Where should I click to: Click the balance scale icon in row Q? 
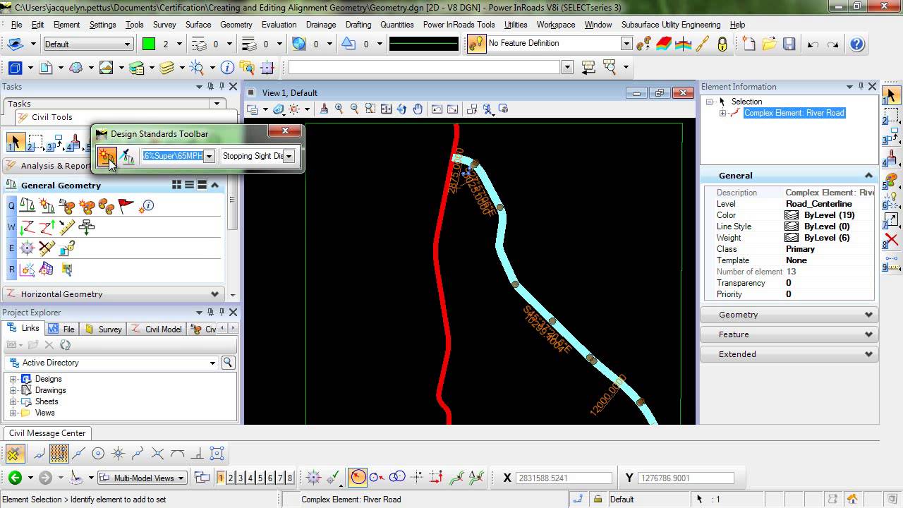[28, 206]
